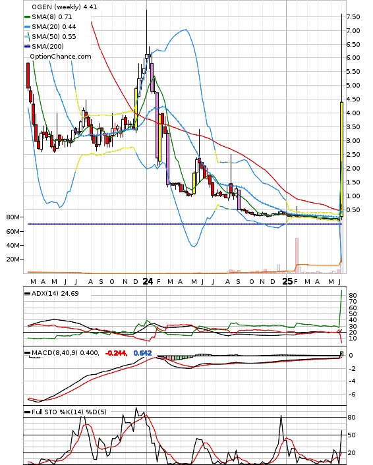Click the red MACD value -0.244
This screenshot has width=373, height=465.
coord(117,353)
